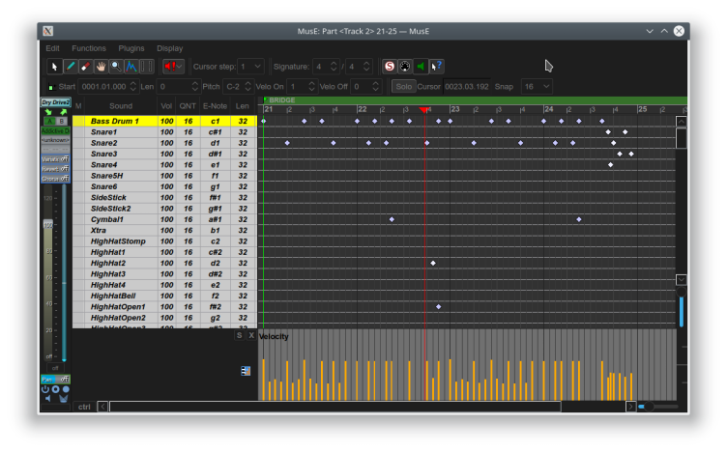Select the arrow pointer tool
Screen dimensions: 727x452
point(55,67)
